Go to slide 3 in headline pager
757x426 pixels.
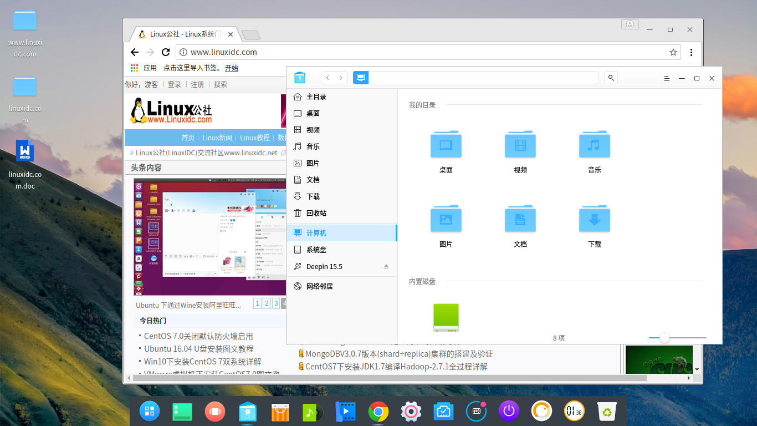[276, 303]
